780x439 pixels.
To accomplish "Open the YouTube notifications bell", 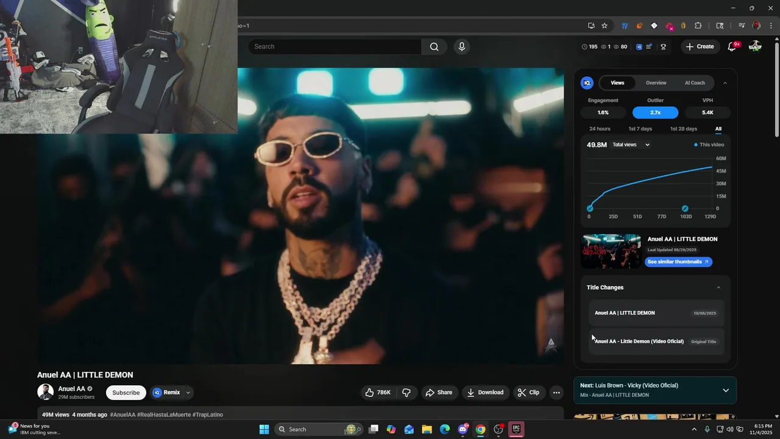I will [x=732, y=46].
